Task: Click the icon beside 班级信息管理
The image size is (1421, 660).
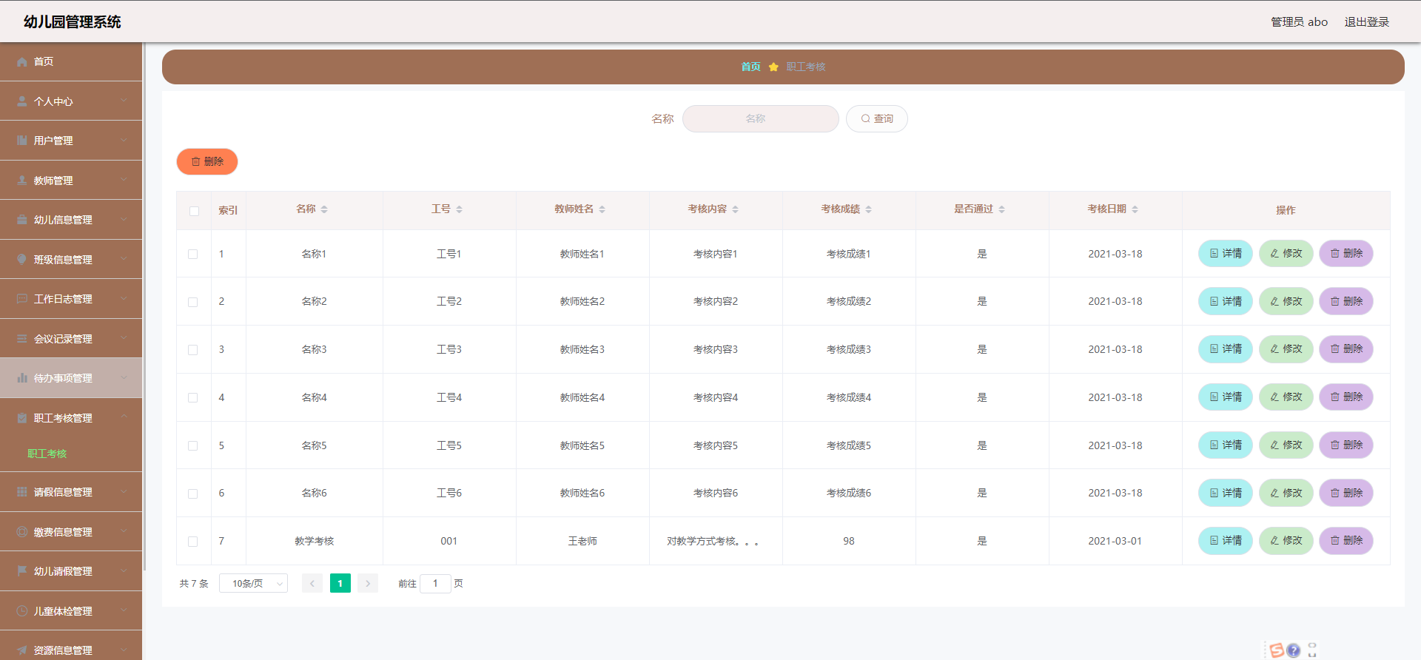Action: point(22,260)
